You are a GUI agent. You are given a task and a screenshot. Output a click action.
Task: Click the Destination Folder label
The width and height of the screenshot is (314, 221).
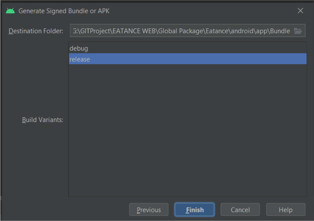(36, 31)
